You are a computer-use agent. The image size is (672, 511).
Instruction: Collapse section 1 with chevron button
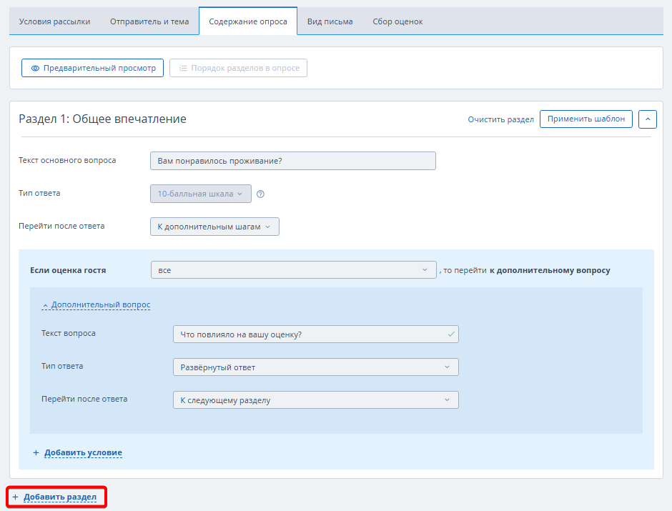[x=647, y=119]
